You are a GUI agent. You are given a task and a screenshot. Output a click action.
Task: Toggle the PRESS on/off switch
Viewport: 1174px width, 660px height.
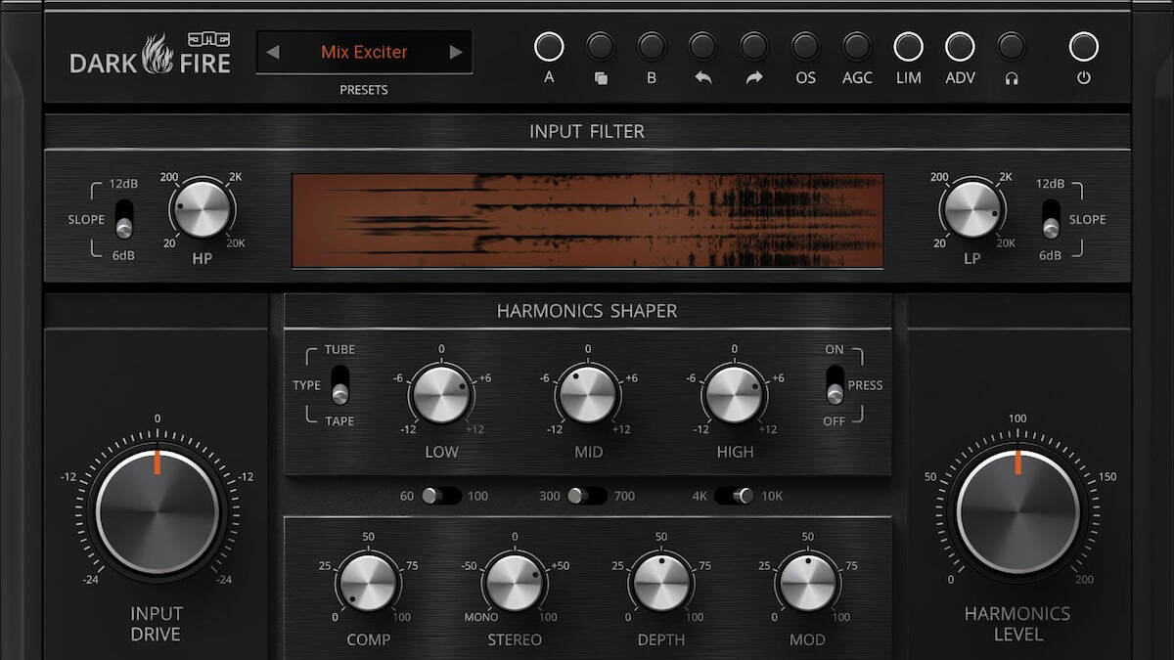835,384
